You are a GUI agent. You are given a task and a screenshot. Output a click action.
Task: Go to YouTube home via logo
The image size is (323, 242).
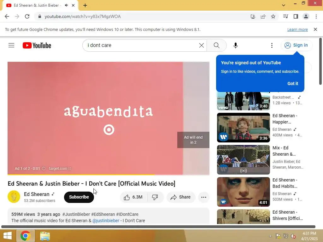[x=37, y=45]
